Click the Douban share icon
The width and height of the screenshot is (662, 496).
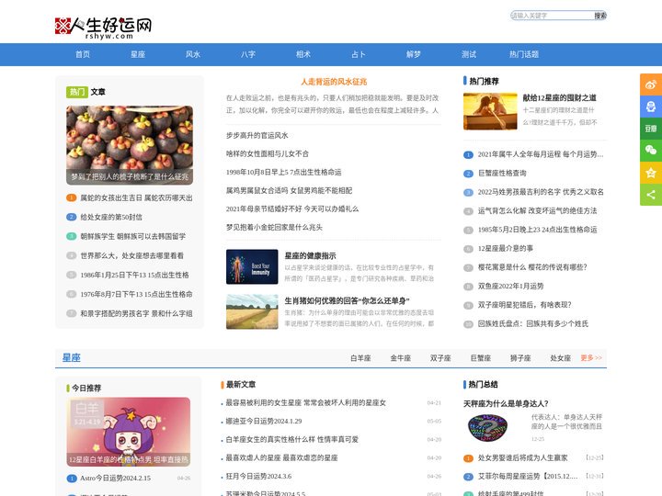tap(651, 129)
